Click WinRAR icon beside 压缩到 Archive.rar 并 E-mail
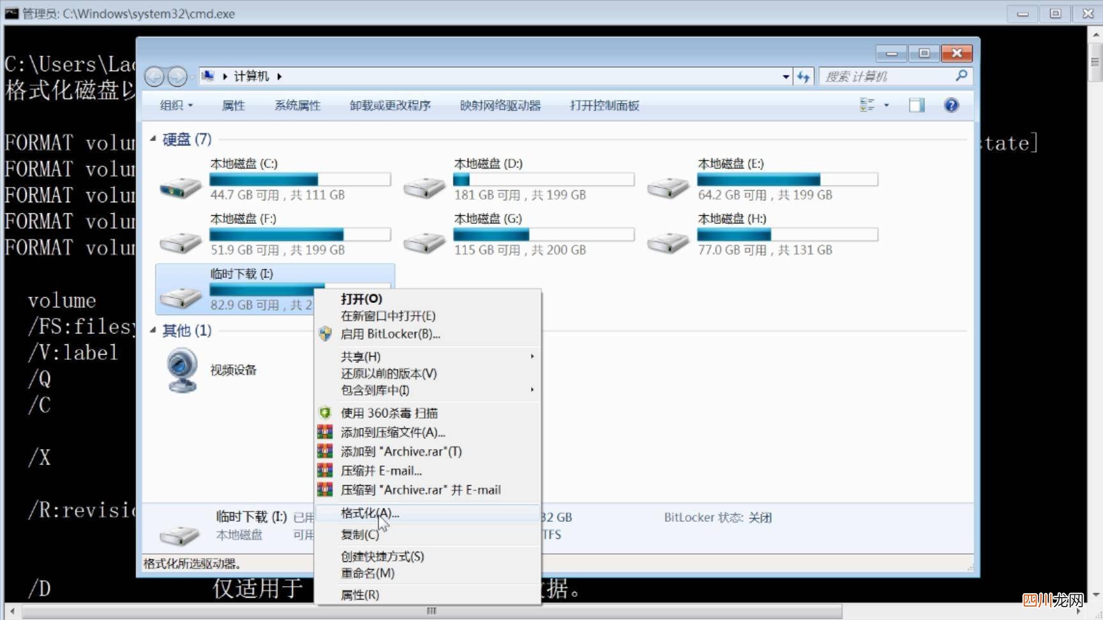The width and height of the screenshot is (1103, 620). point(325,489)
